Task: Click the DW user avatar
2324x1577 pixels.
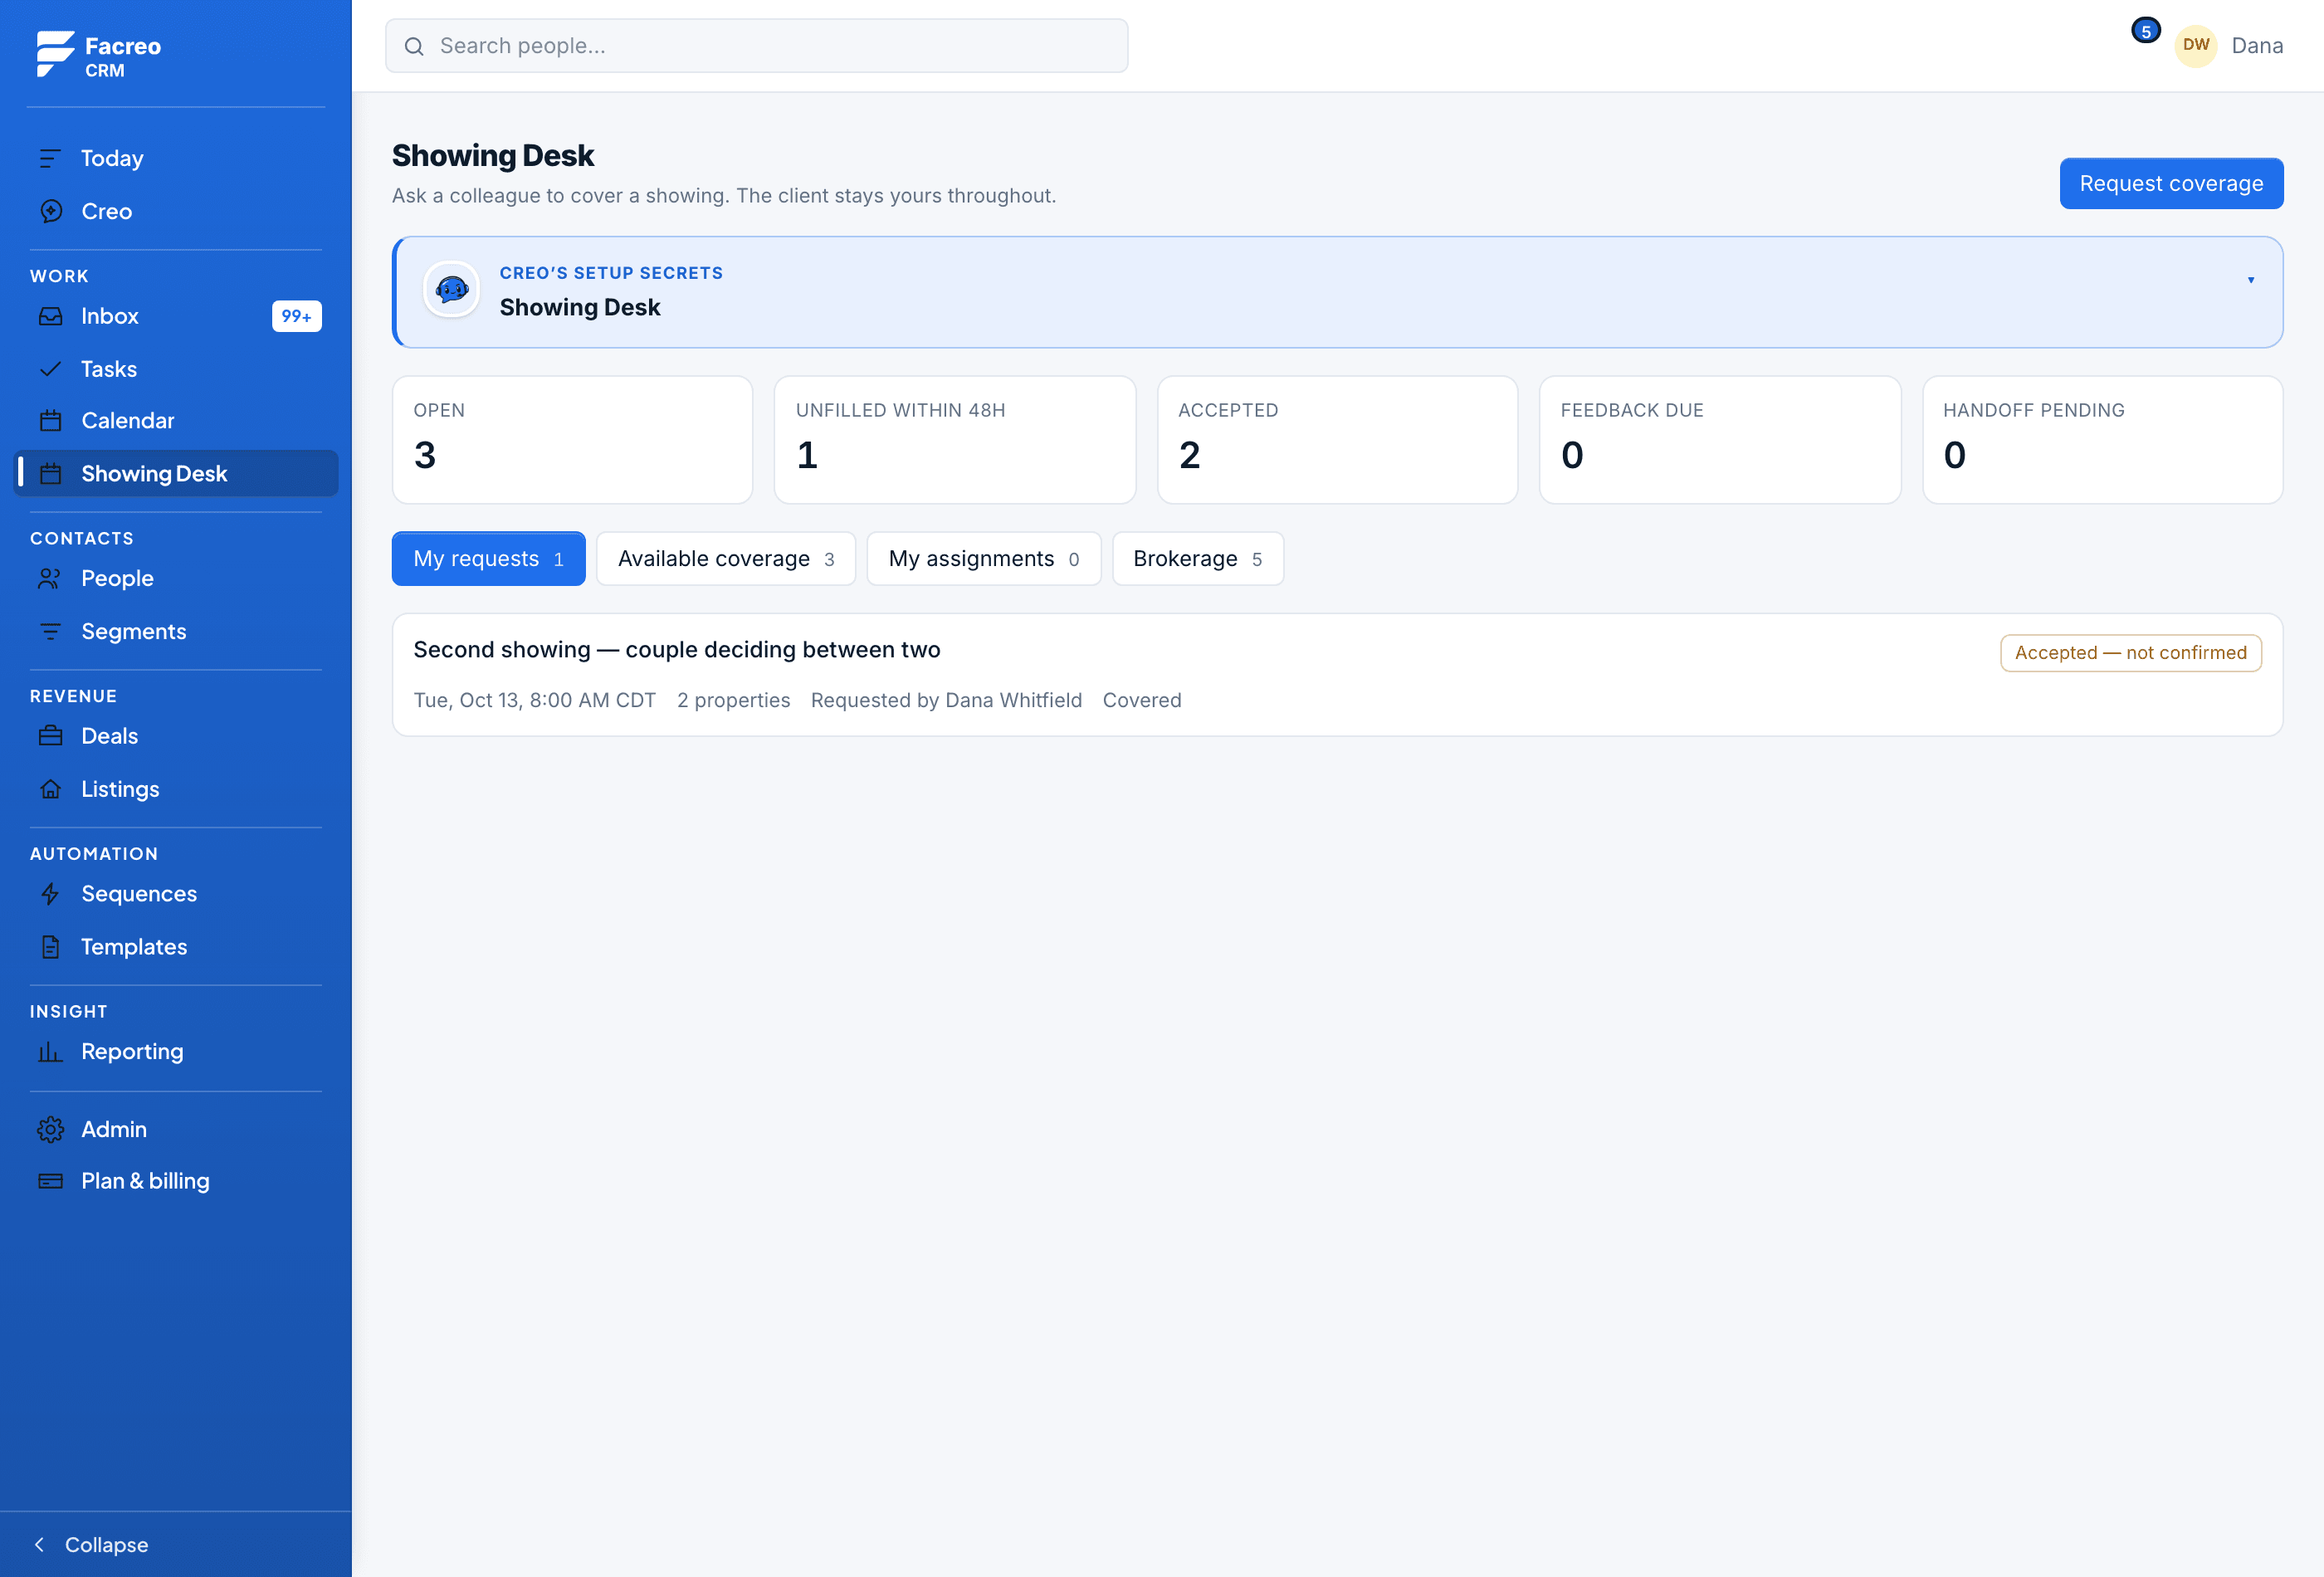Action: [2196, 46]
